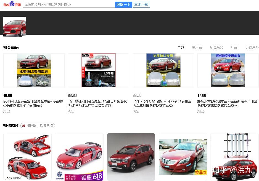The image size is (259, 181).
Task: Open the L3 LED headlight product image
Action: point(99,70)
